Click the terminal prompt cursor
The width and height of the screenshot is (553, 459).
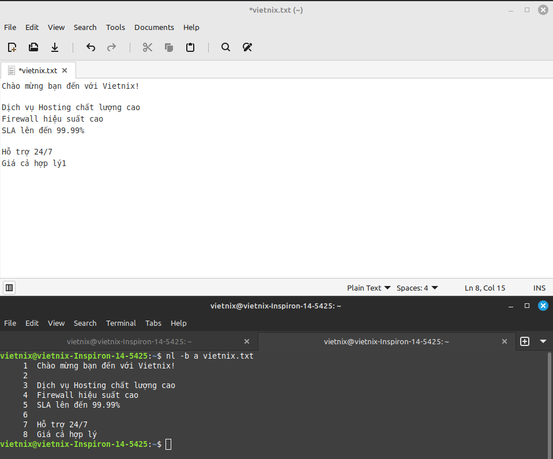(x=168, y=444)
